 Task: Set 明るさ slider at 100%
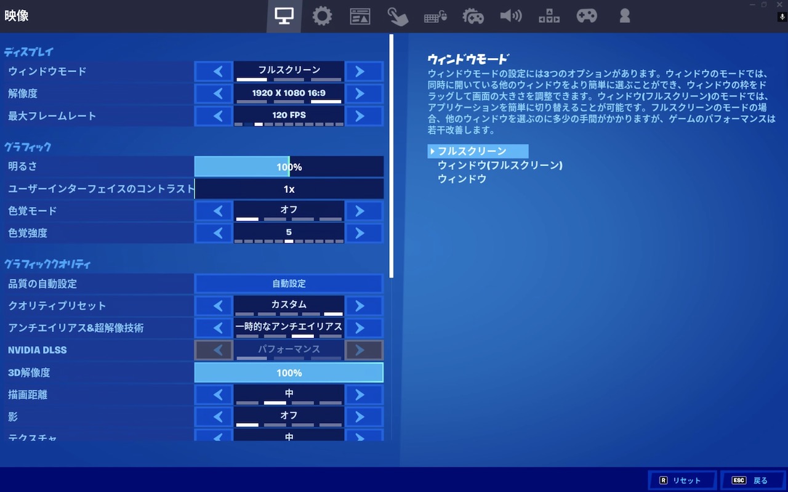(289, 166)
